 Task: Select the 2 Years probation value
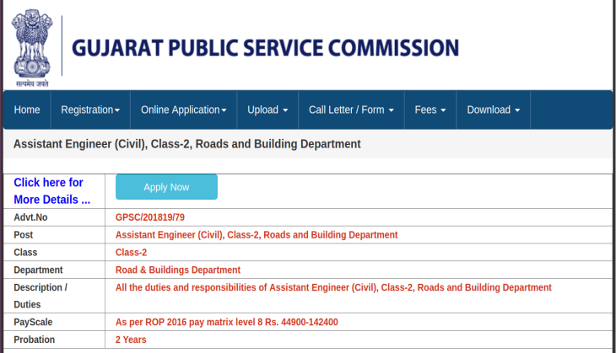click(x=131, y=340)
